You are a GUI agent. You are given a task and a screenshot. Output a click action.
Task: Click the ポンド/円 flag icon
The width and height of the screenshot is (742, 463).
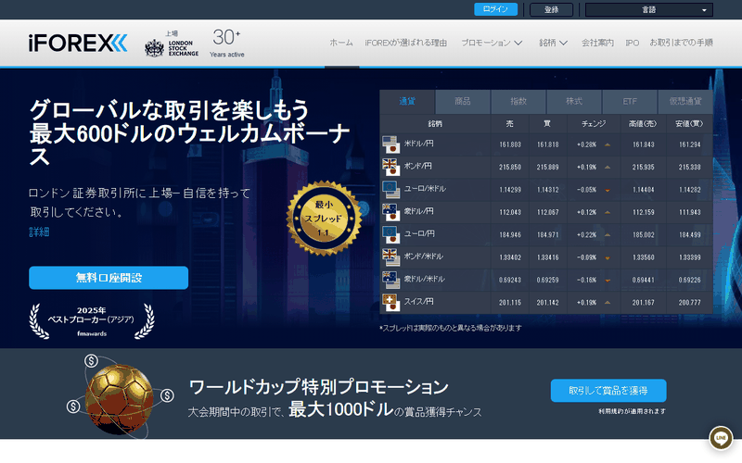click(390, 167)
